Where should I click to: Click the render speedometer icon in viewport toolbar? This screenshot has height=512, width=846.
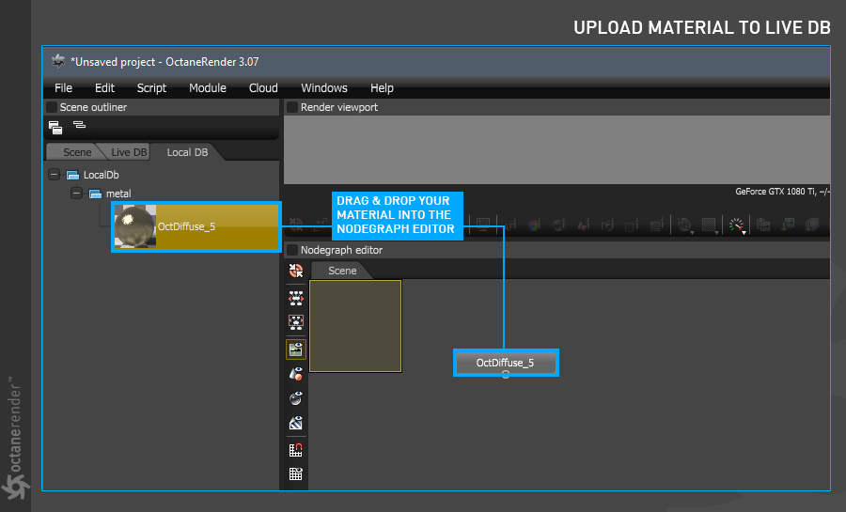tap(736, 225)
